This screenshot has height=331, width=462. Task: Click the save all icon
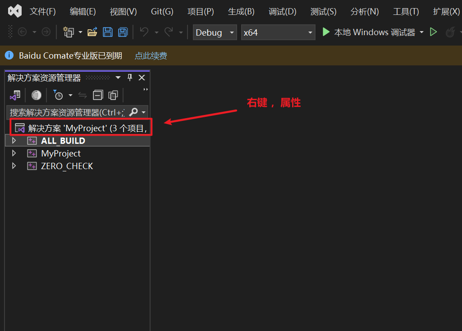123,32
